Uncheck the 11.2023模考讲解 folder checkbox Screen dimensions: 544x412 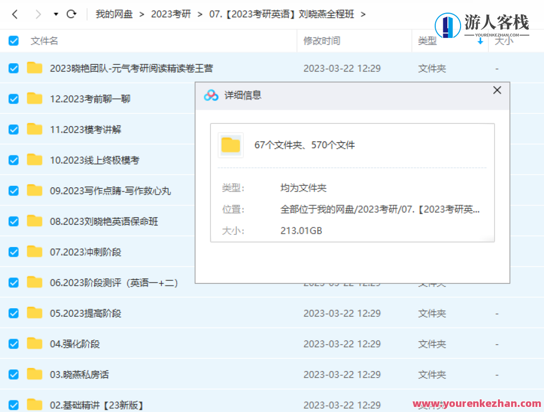point(14,130)
